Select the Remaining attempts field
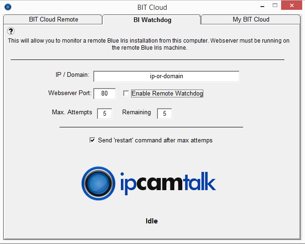305x244 pixels. point(164,113)
